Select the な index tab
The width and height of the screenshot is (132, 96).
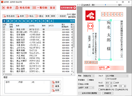[x=24, y=21]
